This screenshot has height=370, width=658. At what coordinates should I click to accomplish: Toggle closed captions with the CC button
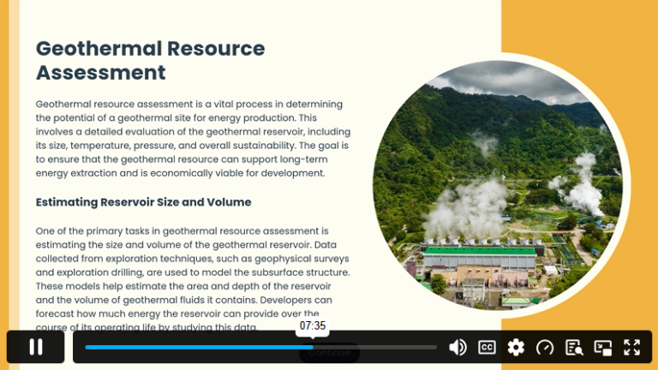click(487, 348)
